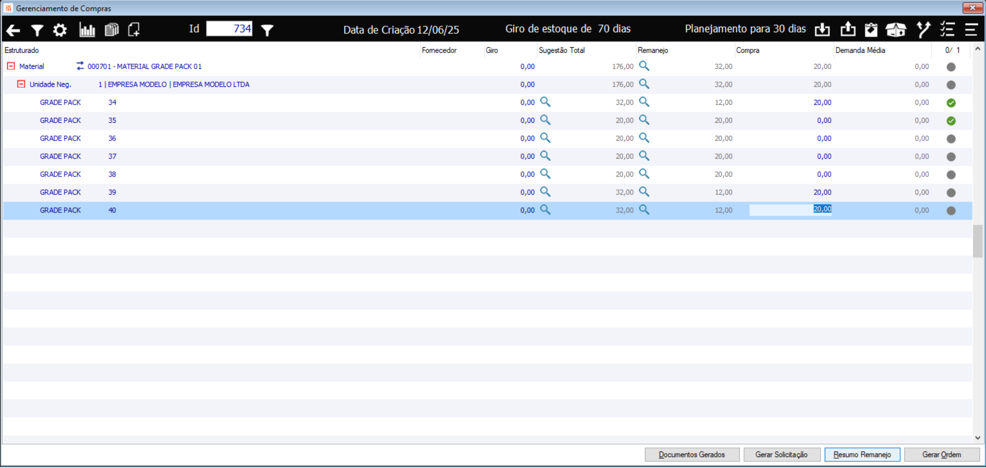Click the Giro magnifier in GRADE PACK 34 row

tap(545, 102)
